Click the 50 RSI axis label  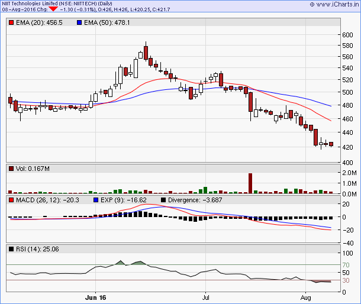coord(346,273)
